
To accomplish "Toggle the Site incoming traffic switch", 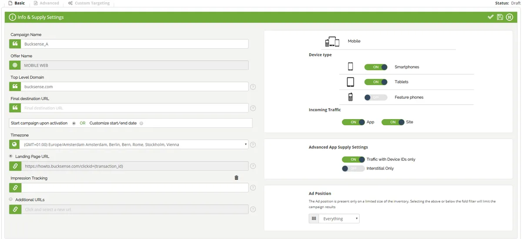I will tap(393, 122).
